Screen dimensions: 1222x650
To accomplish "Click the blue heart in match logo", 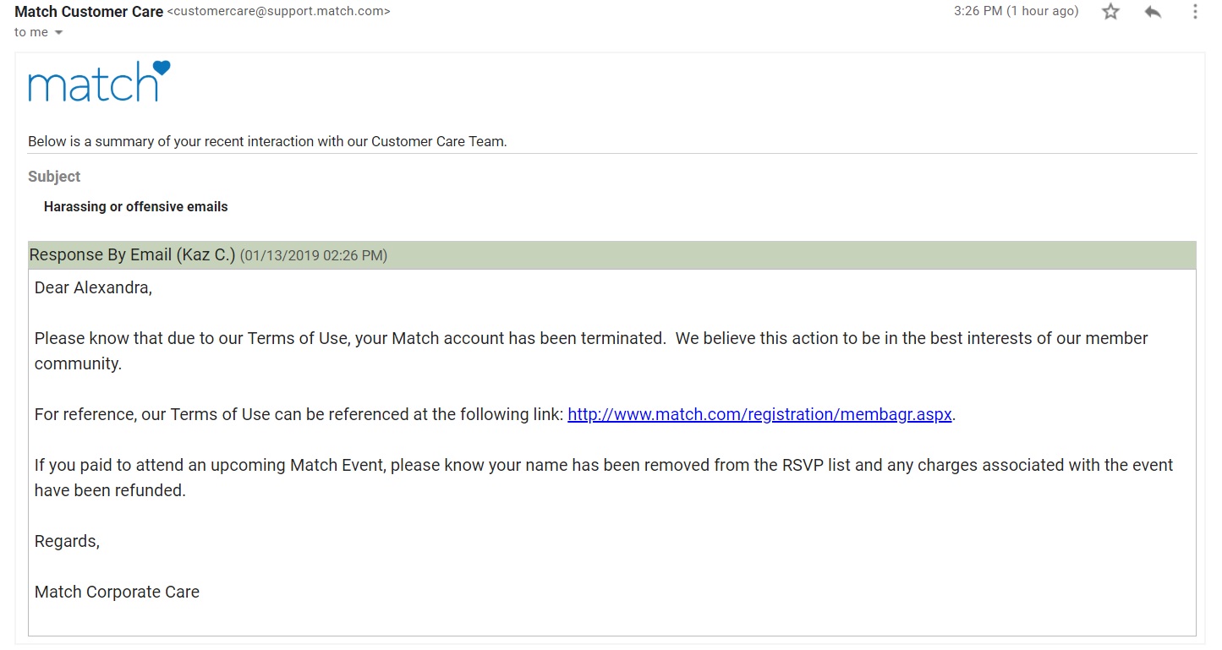I will [x=161, y=68].
